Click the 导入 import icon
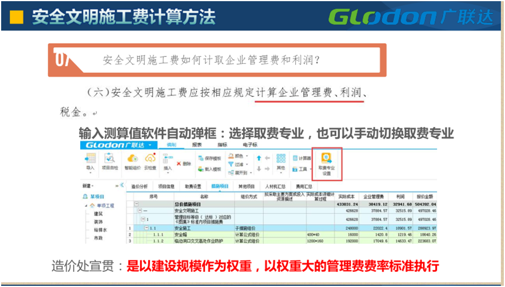 point(90,159)
